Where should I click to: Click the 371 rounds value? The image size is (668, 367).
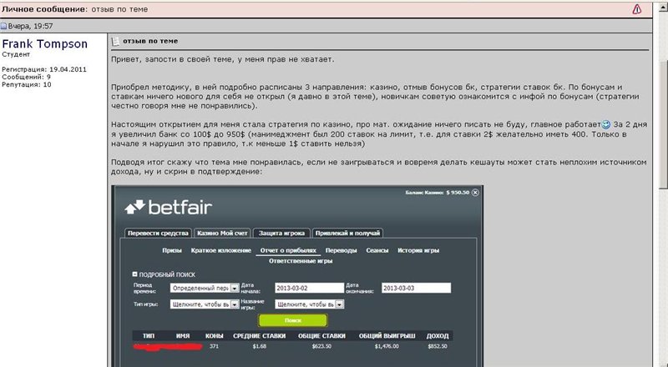(215, 346)
